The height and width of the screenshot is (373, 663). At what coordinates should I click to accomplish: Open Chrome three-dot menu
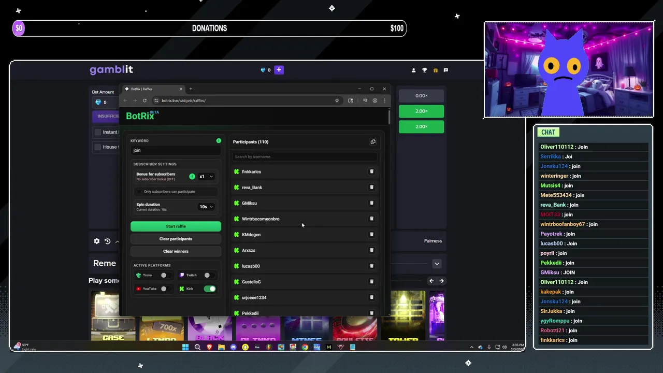click(384, 101)
